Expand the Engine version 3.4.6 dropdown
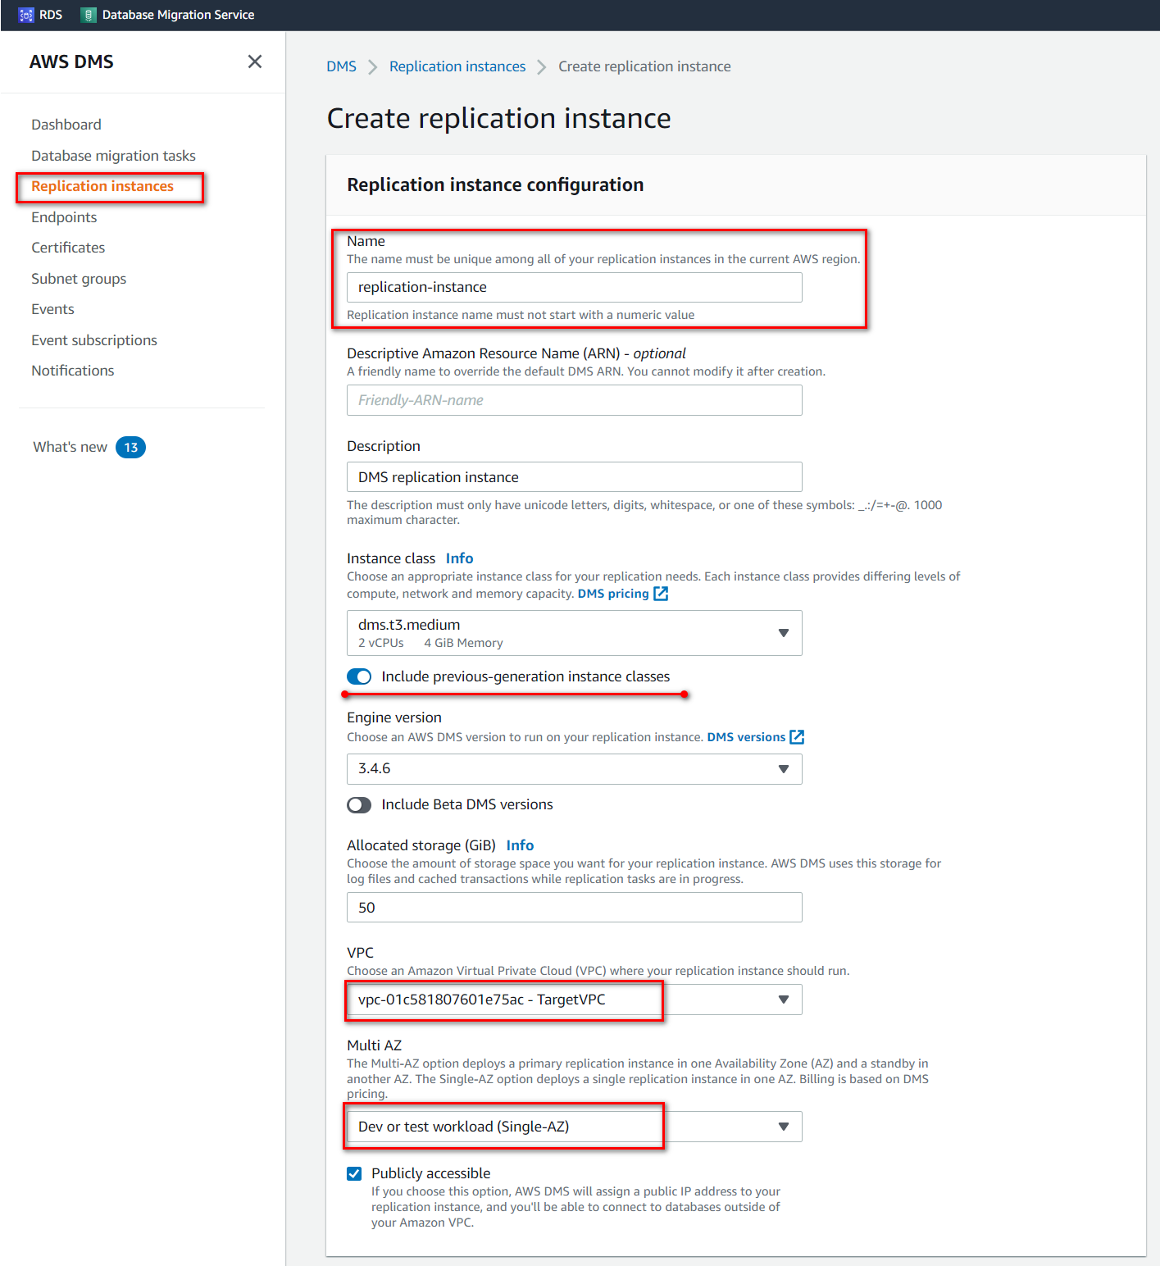The height and width of the screenshot is (1266, 1160). pyautogui.click(x=574, y=769)
